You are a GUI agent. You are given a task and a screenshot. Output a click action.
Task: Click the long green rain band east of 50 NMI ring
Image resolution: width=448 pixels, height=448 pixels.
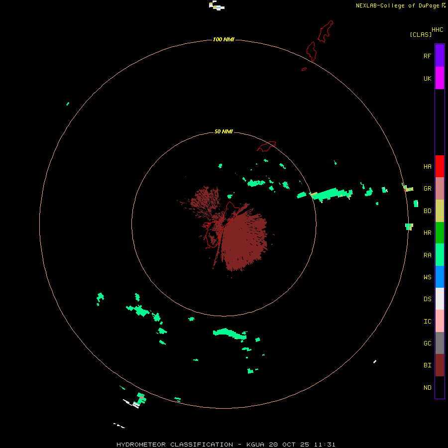[332, 194]
